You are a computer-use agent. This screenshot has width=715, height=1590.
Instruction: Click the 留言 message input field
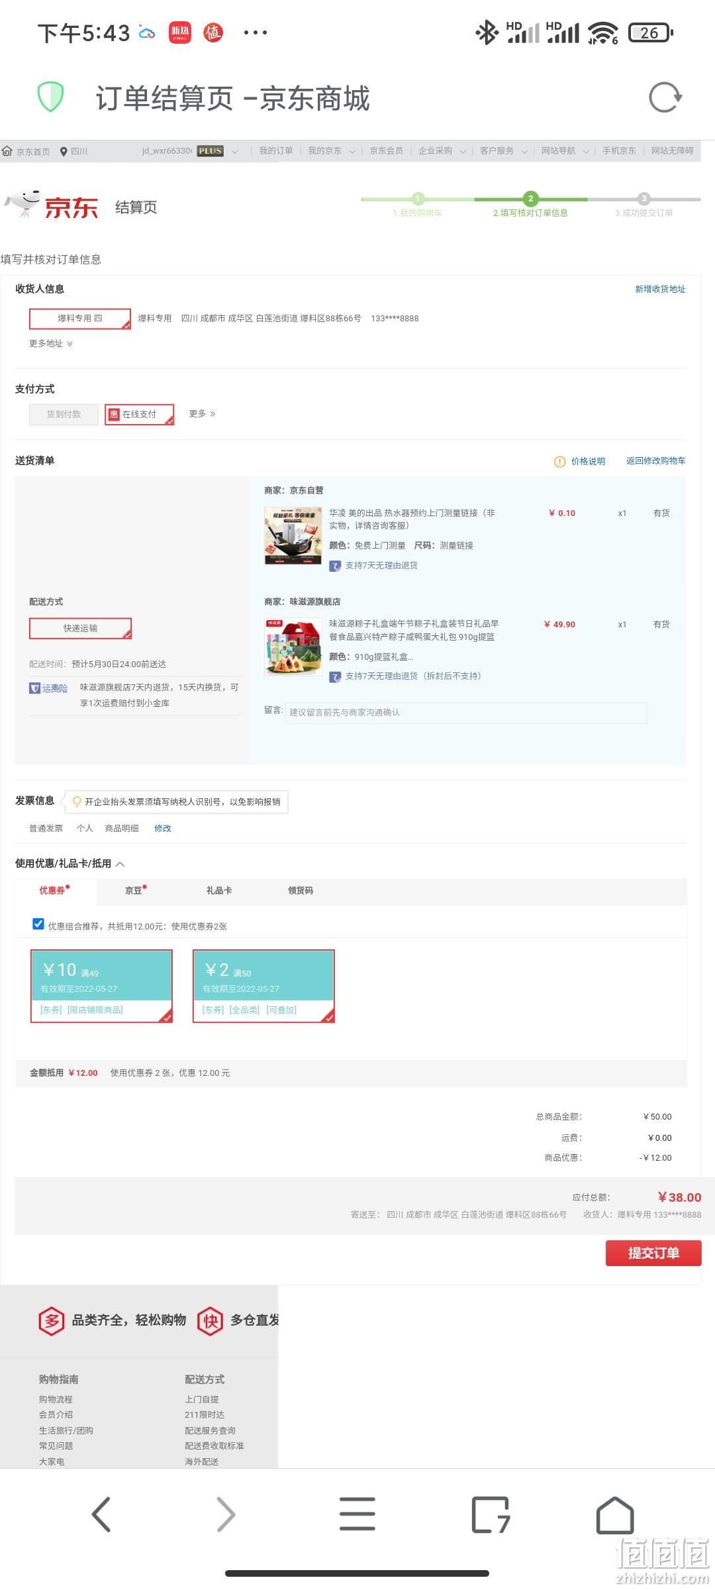(466, 713)
